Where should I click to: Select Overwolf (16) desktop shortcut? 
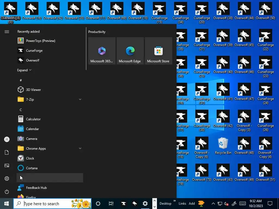pyautogui.click(x=32, y=11)
